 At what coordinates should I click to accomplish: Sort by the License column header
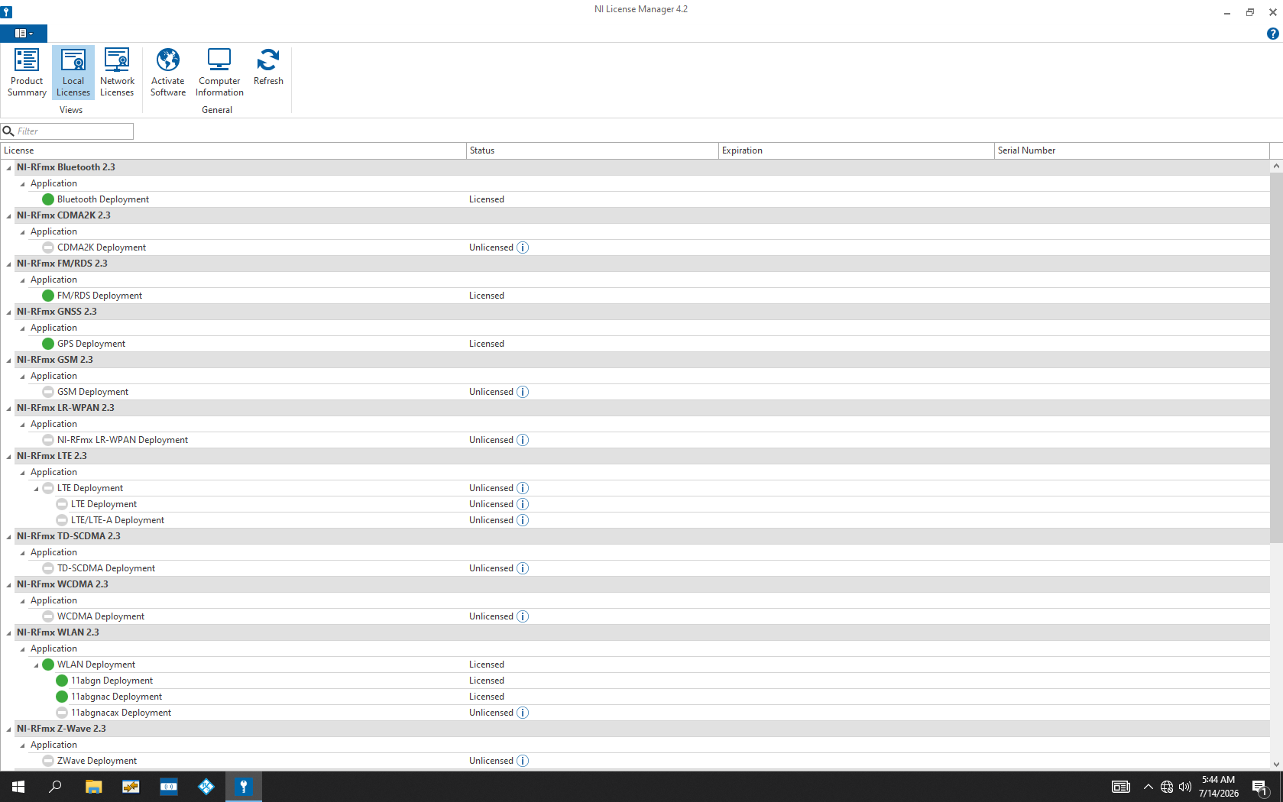[x=233, y=150]
